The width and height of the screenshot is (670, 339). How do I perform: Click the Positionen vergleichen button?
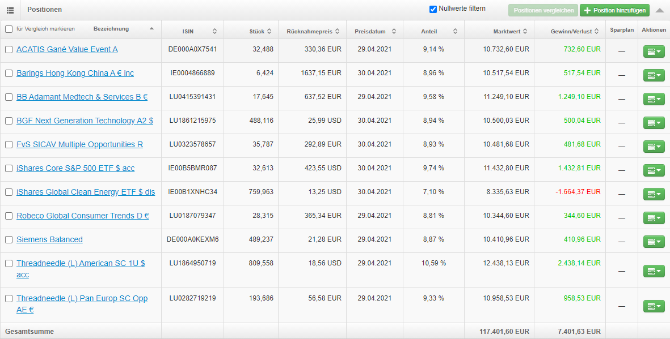tap(543, 10)
